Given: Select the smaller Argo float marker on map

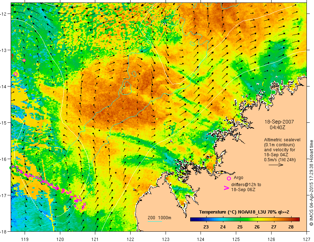Looking at the screenshot, I should pyautogui.click(x=24, y=60).
